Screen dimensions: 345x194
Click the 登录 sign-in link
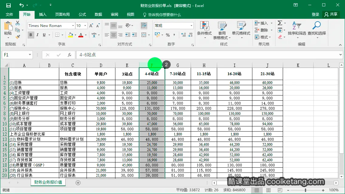pyautogui.click(x=315, y=15)
